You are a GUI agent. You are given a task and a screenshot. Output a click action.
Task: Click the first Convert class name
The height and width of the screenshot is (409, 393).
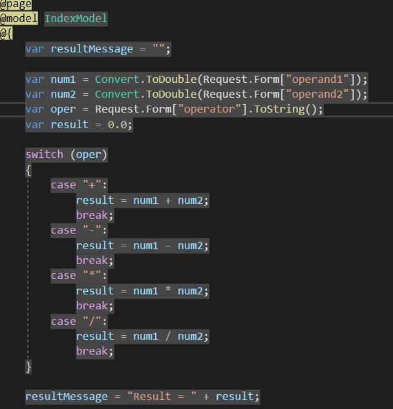117,80
